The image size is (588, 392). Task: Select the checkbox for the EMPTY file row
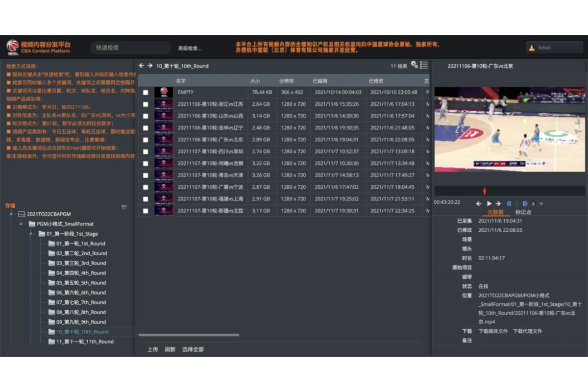click(x=146, y=92)
